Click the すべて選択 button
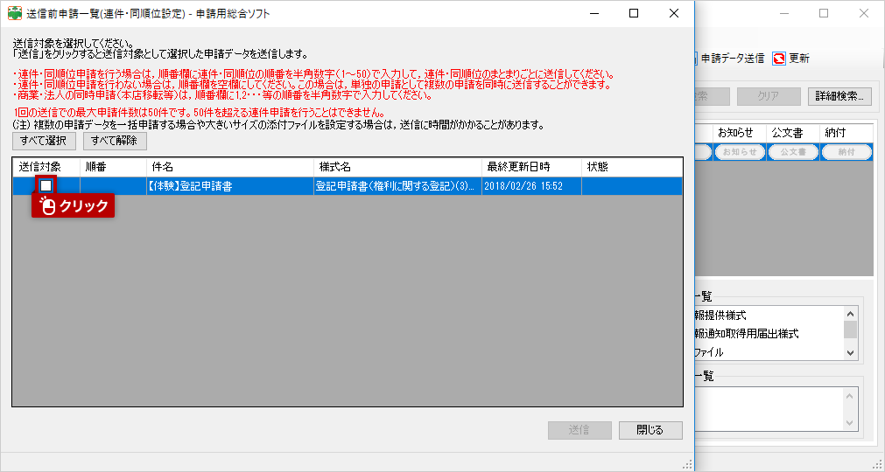The image size is (885, 472). tap(44, 141)
